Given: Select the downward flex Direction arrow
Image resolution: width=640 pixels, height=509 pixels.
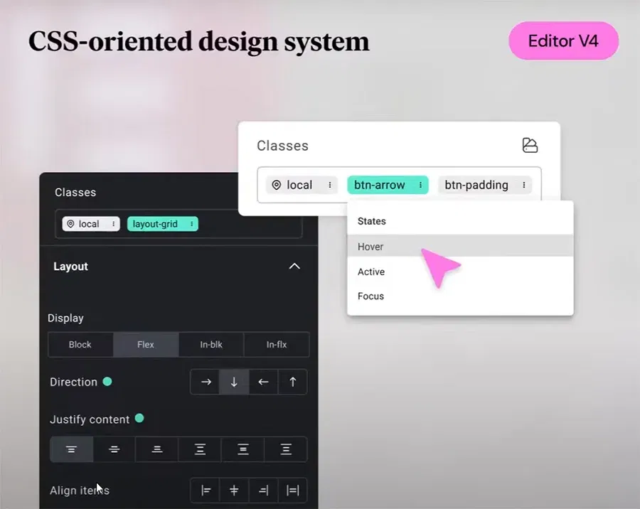Looking at the screenshot, I should pyautogui.click(x=234, y=382).
